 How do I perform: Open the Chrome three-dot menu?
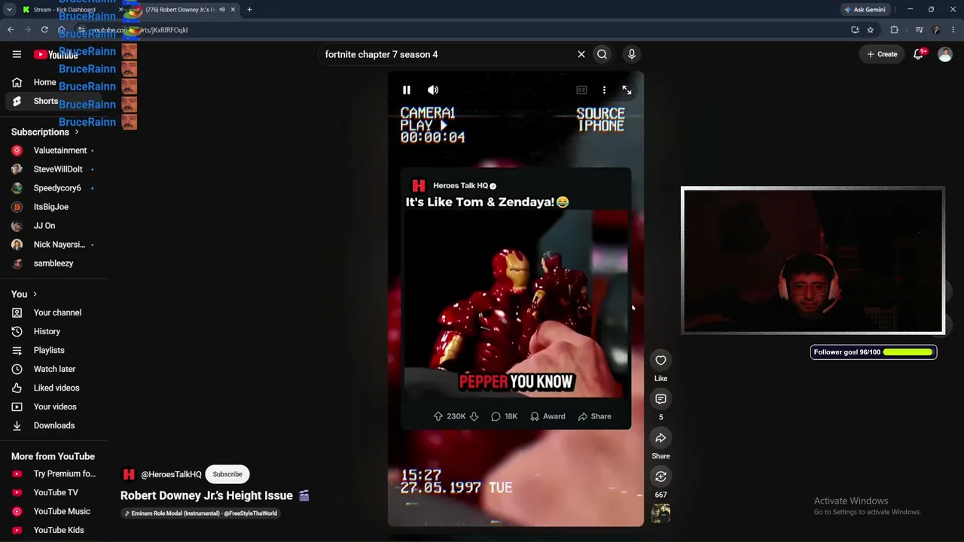(x=953, y=30)
